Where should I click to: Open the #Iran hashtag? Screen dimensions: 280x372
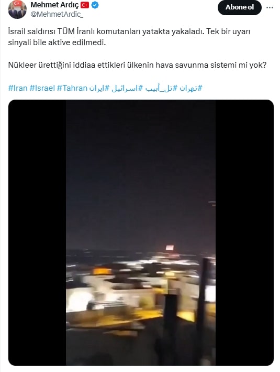tap(18, 88)
